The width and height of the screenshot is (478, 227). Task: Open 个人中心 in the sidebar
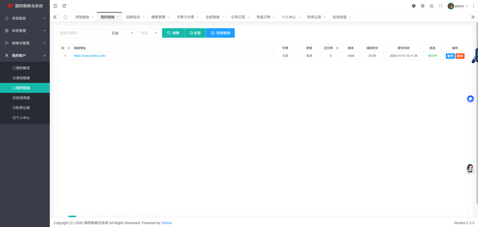25,118
